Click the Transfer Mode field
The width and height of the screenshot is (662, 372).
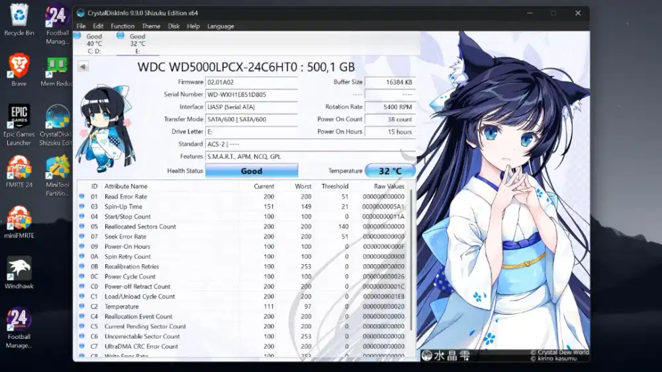(252, 120)
